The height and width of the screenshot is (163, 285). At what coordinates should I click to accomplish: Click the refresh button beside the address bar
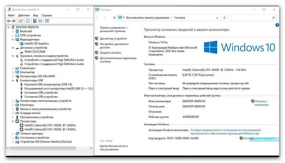[225, 18]
